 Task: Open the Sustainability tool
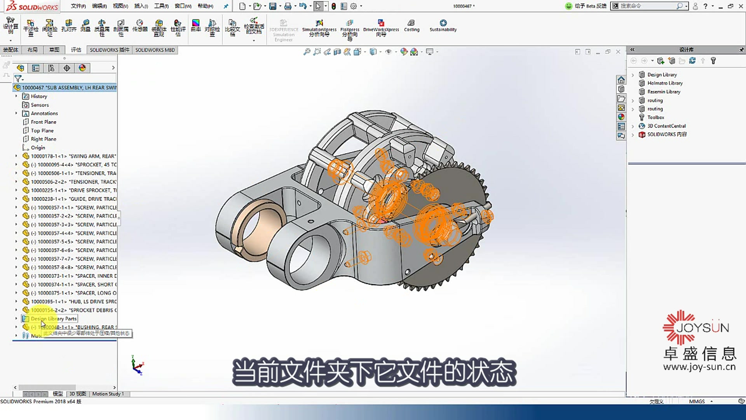(x=443, y=26)
